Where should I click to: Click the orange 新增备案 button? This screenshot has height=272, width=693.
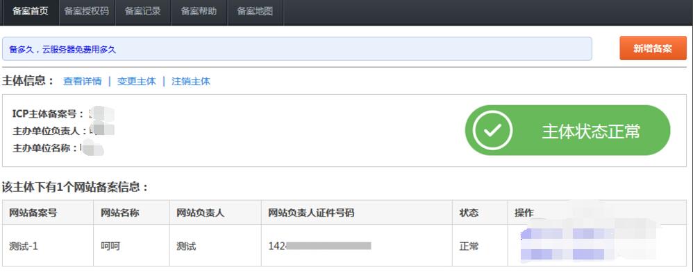coord(653,48)
